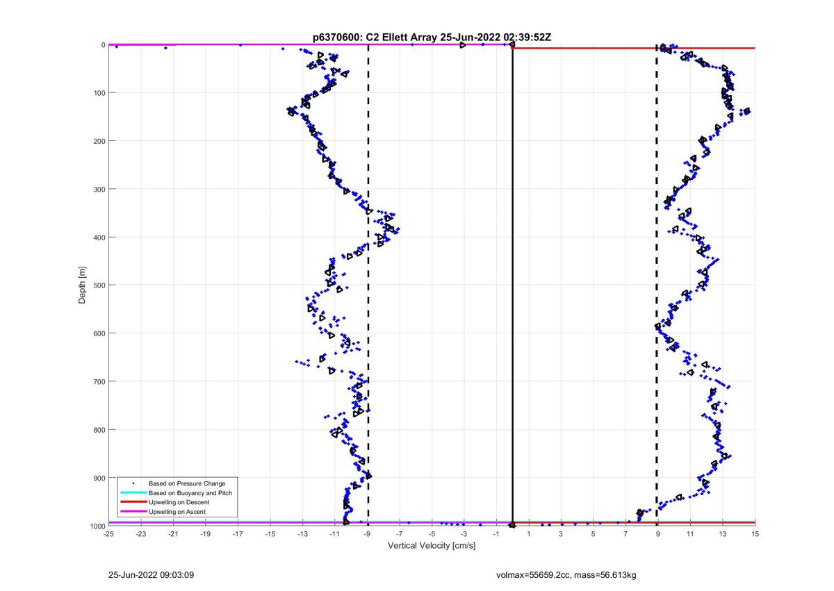This screenshot has height=591, width=834.
Task: Click the plot title 'p6370600: C2 Ellett Array'
Action: point(375,38)
